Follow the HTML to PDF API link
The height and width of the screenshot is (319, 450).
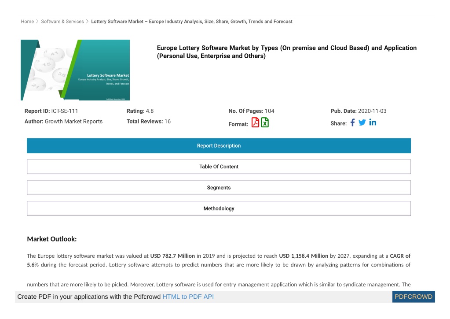click(x=188, y=297)
